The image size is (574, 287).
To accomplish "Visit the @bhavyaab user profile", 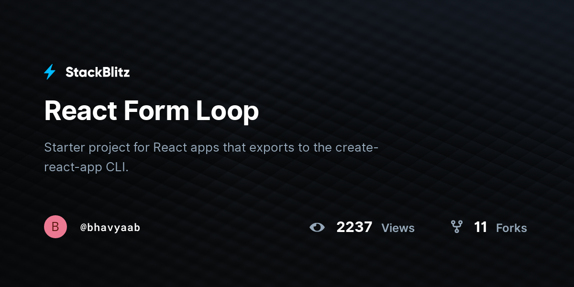I will tap(110, 227).
